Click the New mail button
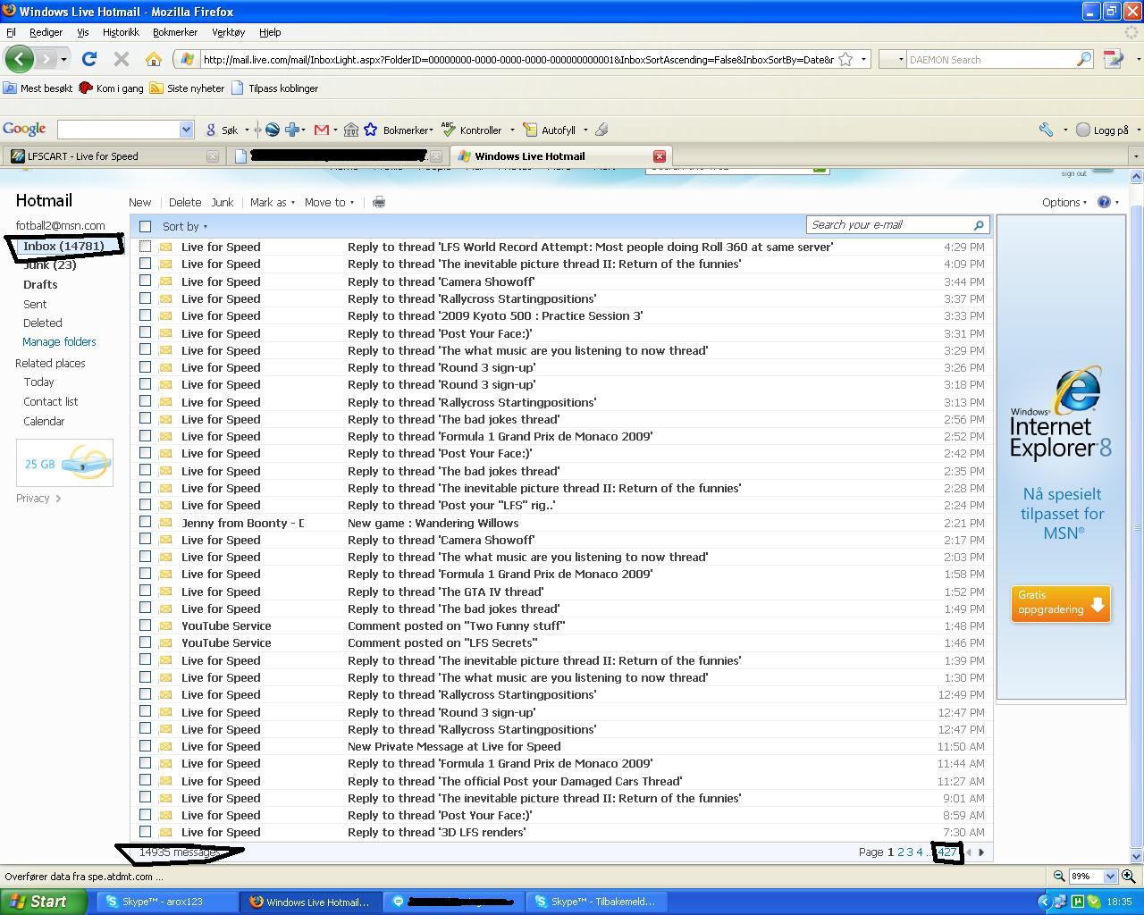1144x915 pixels. [x=140, y=202]
